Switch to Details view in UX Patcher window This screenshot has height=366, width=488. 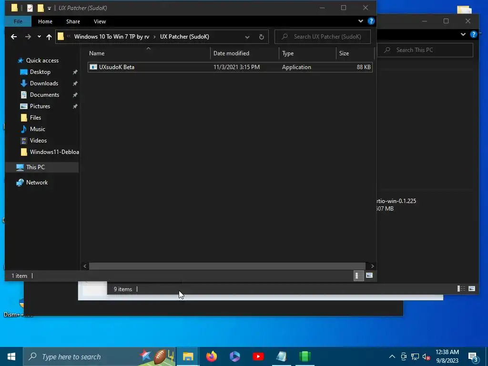pyautogui.click(x=358, y=276)
